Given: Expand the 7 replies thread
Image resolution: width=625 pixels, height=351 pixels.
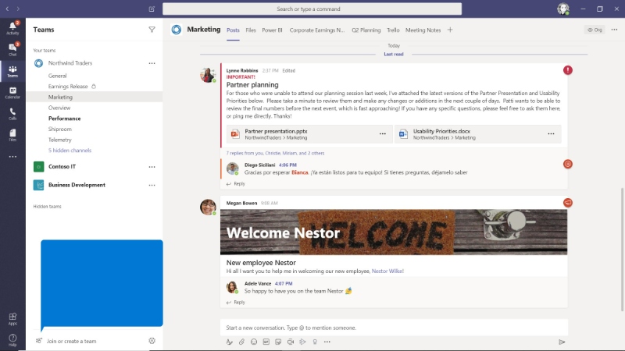Looking at the screenshot, I should coord(270,154).
